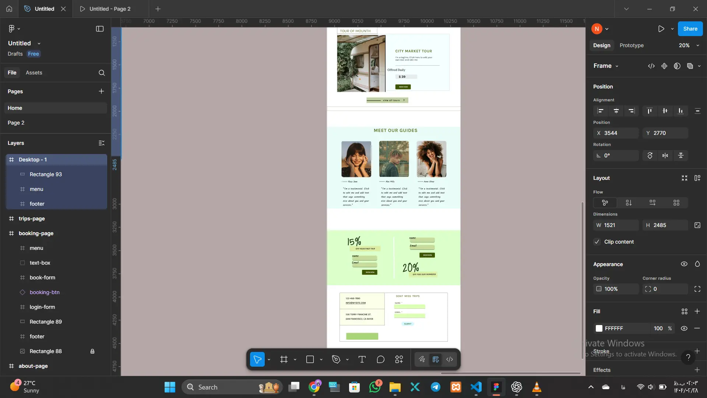The width and height of the screenshot is (707, 398).
Task: Click the blue Share button
Action: point(690,29)
